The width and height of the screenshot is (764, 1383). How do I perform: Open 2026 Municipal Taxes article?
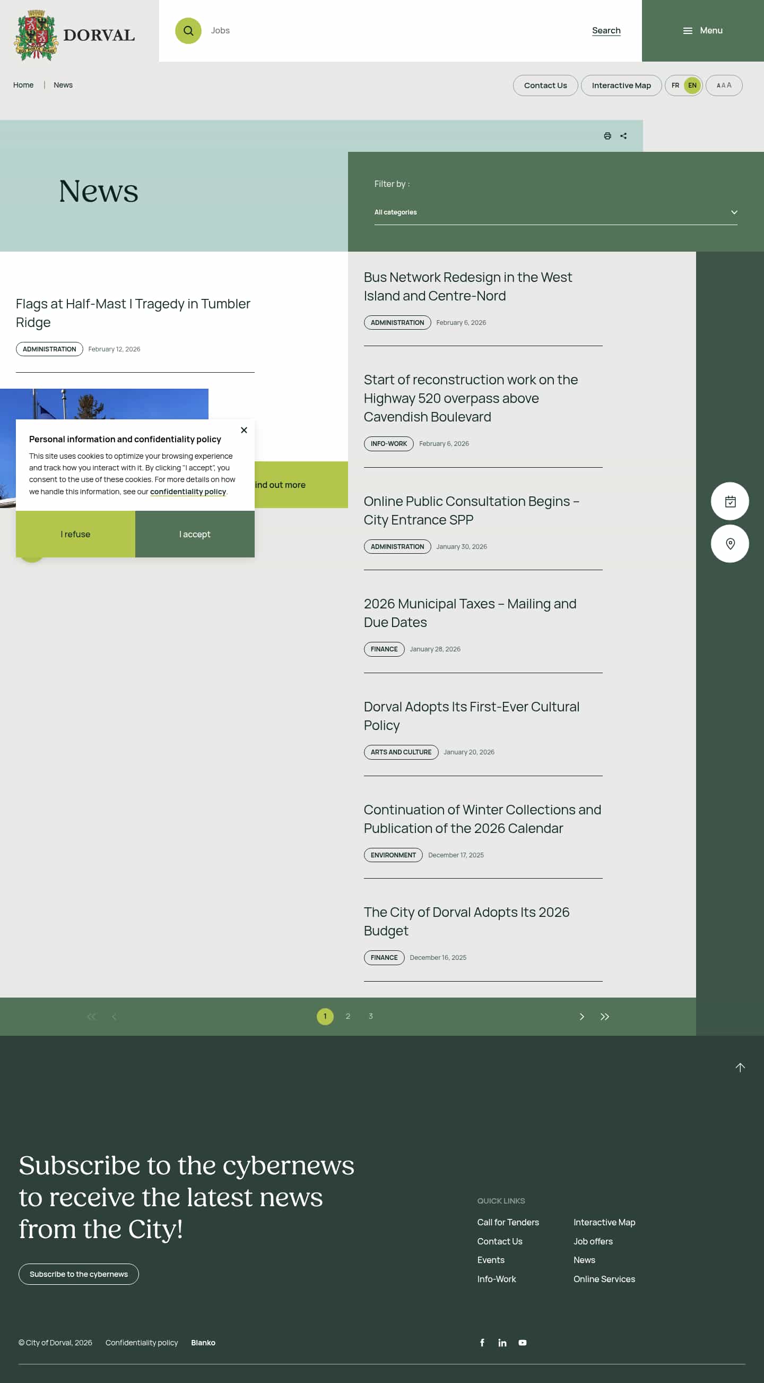470,613
